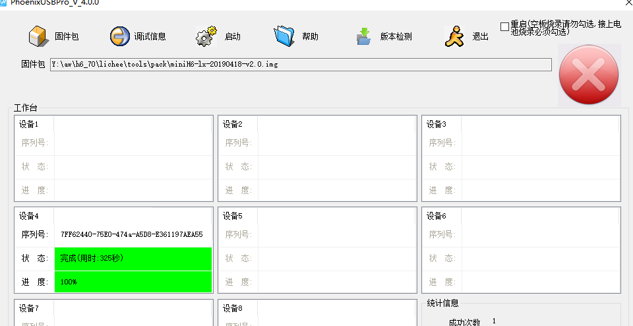This screenshot has height=326, width=633.
Task: Click the firmware image path field
Action: [301, 65]
